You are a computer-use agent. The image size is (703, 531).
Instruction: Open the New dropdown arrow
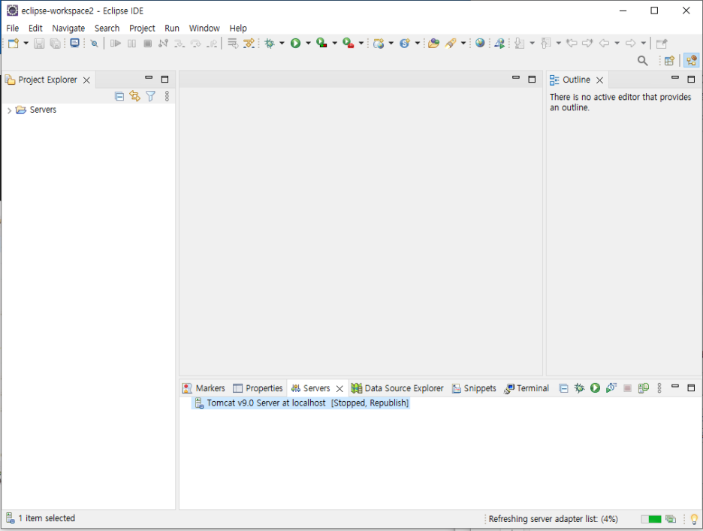point(26,44)
